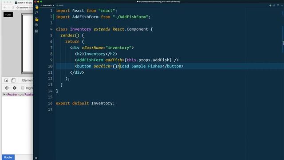Image resolution: width=284 pixels, height=160 pixels.
Task: Click the site info icon next to localhost
Action: tap(18, 8)
